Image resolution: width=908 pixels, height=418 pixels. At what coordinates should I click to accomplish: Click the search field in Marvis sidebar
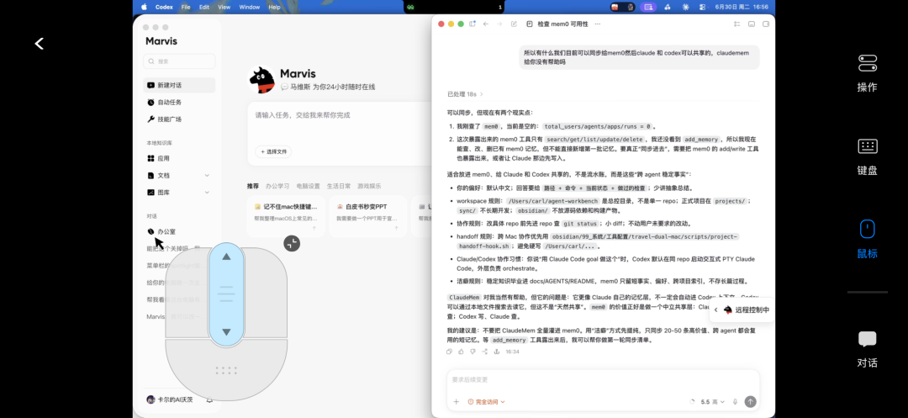pos(180,61)
